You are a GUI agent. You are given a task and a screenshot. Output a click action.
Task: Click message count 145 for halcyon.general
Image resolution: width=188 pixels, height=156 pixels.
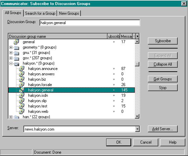coord(124,90)
